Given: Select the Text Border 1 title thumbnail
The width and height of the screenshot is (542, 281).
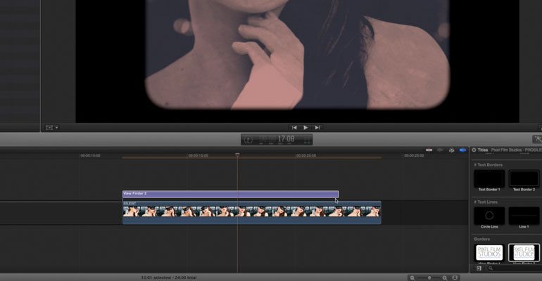Looking at the screenshot, I should tap(489, 178).
